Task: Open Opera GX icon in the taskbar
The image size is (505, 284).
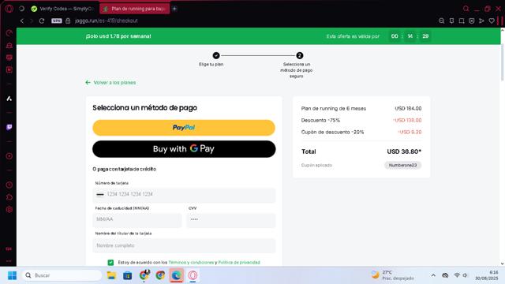Action: click(193, 275)
